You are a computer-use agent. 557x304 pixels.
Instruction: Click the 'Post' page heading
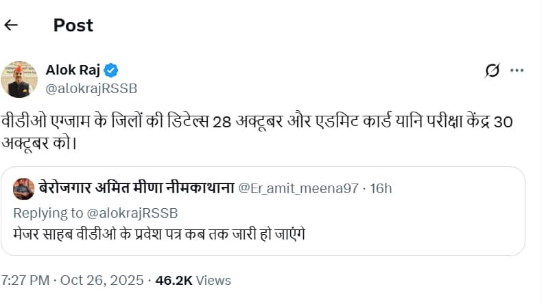[x=73, y=25]
